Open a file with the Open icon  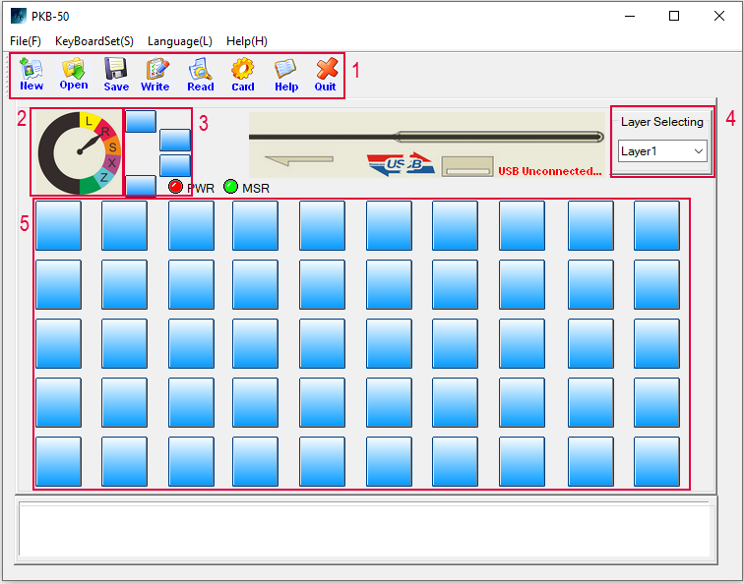tap(74, 75)
